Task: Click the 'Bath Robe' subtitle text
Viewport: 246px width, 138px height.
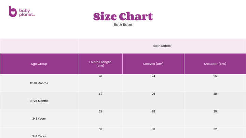Action: (123, 25)
